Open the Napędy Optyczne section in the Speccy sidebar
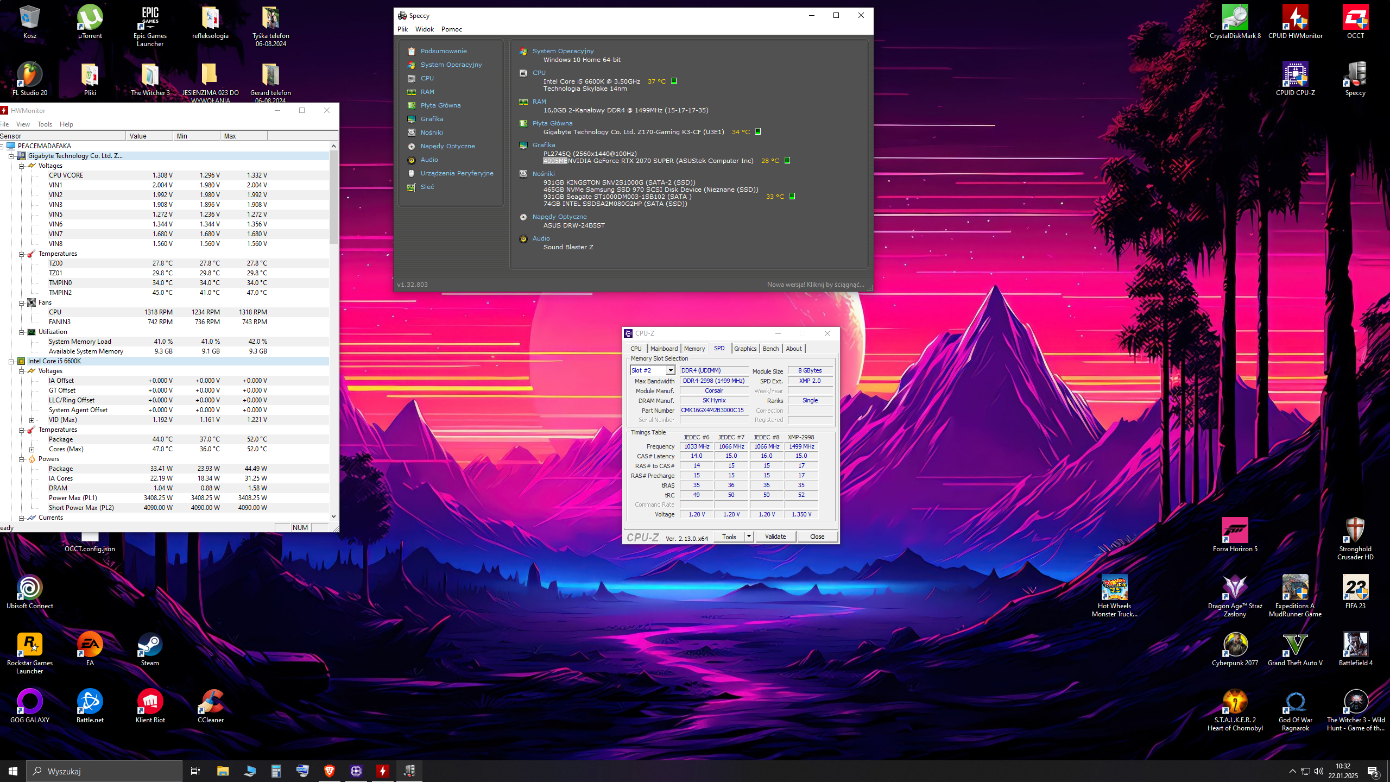Viewport: 1390px width, 782px height. pos(447,146)
